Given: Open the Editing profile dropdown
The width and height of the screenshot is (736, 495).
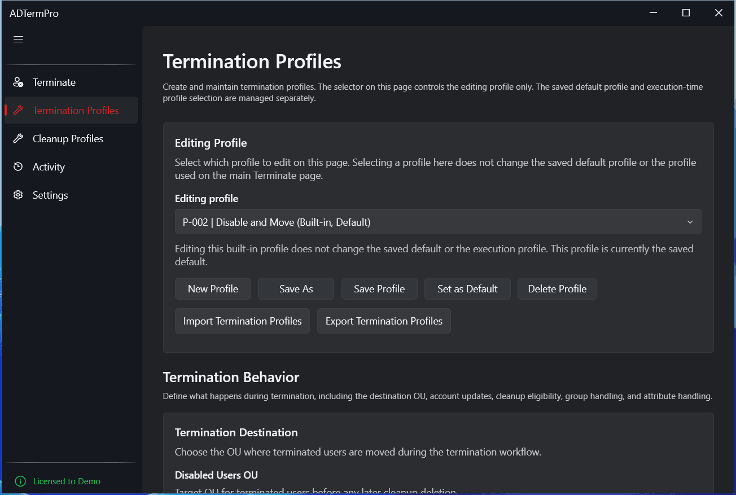Looking at the screenshot, I should coord(437,221).
